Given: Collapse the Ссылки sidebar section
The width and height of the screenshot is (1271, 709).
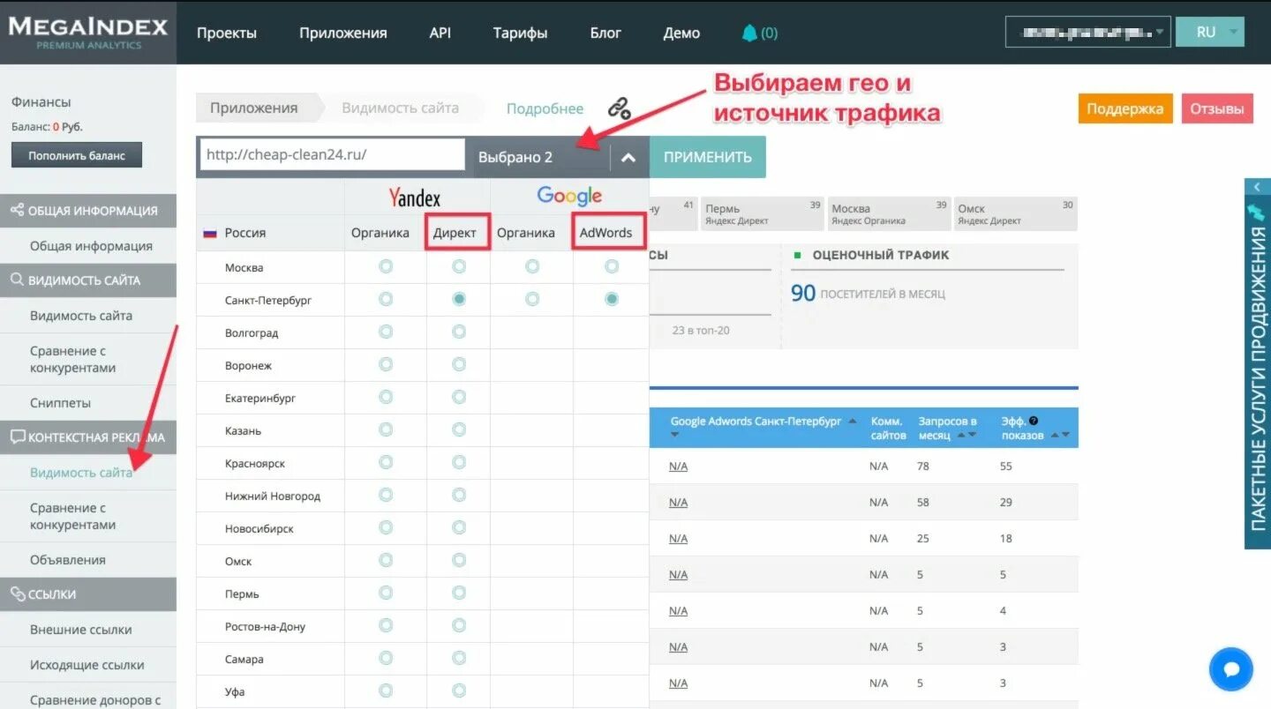Looking at the screenshot, I should pos(88,594).
